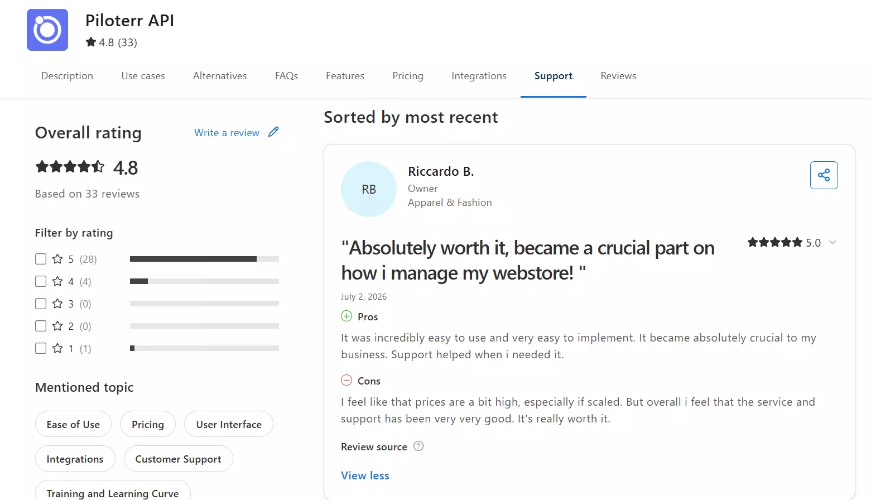Open the Pricing tab
Viewport: 871px width, 500px height.
pyautogui.click(x=408, y=76)
